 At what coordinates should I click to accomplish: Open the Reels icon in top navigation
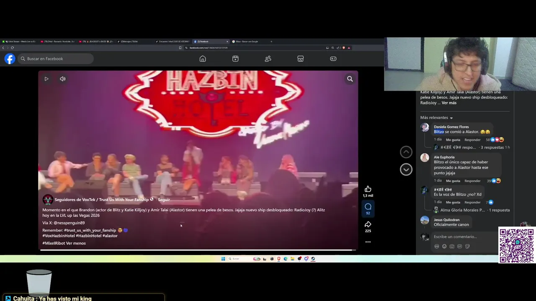(235, 59)
